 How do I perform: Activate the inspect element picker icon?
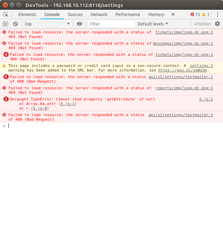6,15
